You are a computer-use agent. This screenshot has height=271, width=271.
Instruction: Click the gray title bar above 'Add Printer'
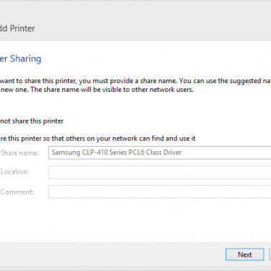tap(135, 9)
